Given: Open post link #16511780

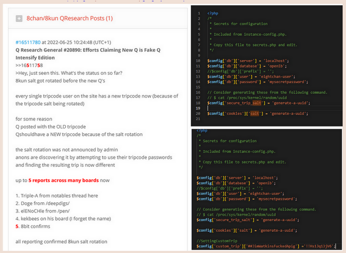Looking at the screenshot, I should coord(28,42).
